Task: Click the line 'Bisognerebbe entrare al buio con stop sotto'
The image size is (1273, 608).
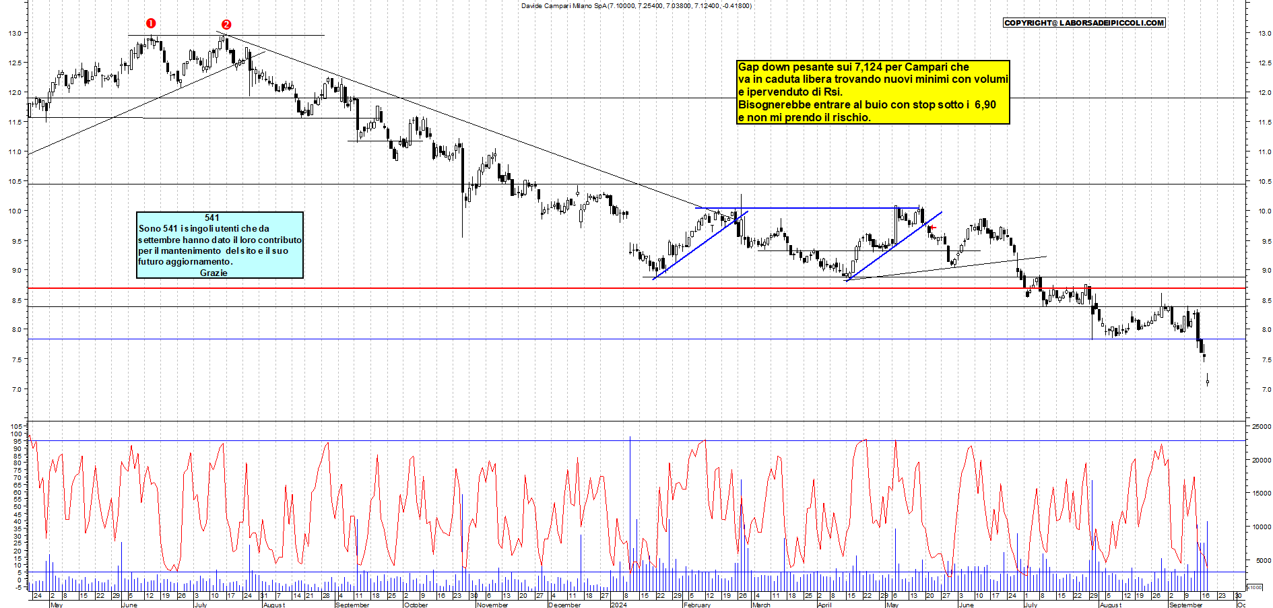Action: (x=867, y=104)
